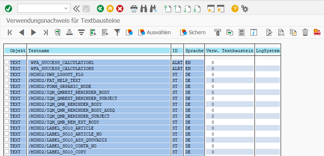Click the red Transport truck icon
This screenshot has width=324, height=156.
[317, 32]
